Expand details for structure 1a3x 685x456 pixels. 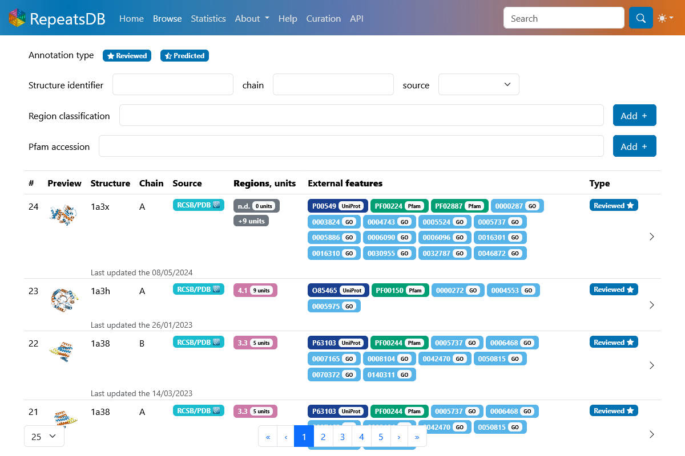point(651,237)
